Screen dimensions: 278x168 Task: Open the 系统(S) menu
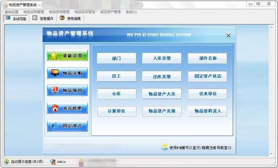[x=131, y=12]
